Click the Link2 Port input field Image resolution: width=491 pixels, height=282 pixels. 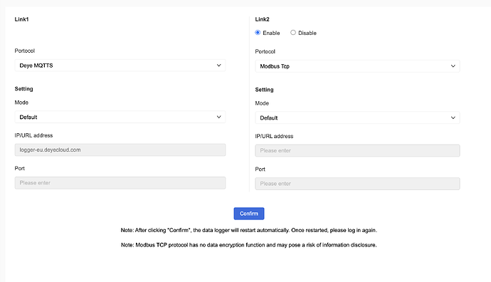pos(357,184)
